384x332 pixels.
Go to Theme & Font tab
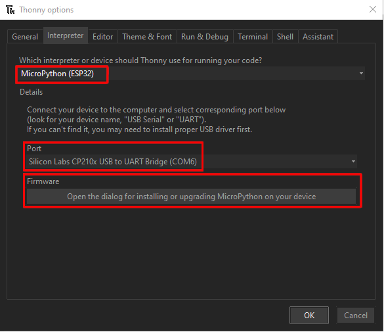click(x=147, y=37)
